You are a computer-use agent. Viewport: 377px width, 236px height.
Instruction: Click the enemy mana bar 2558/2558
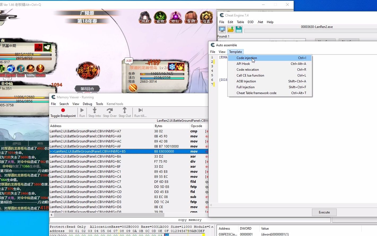point(162,78)
